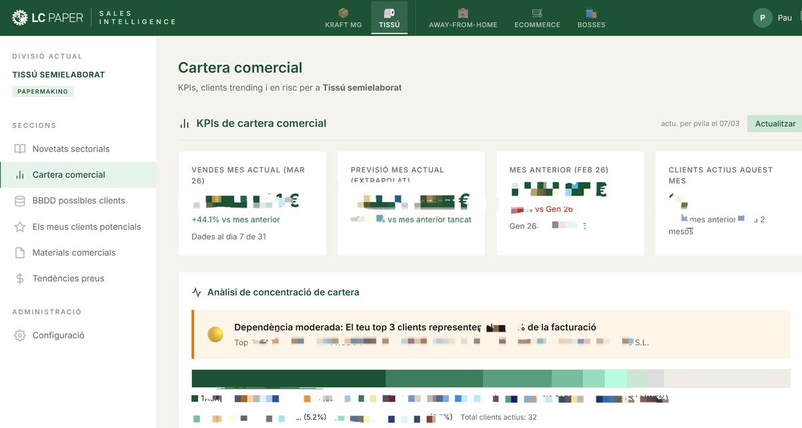802x428 pixels.
Task: Switch to the KRAFT MG tab
Action: (x=343, y=25)
